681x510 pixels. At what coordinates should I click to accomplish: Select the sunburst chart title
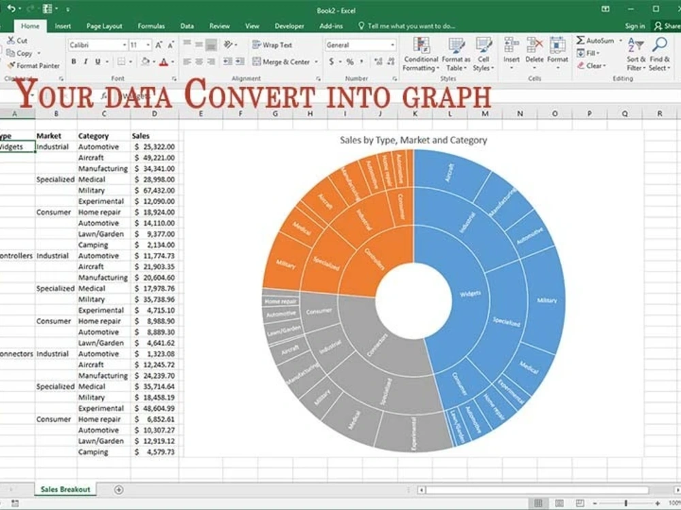[413, 140]
